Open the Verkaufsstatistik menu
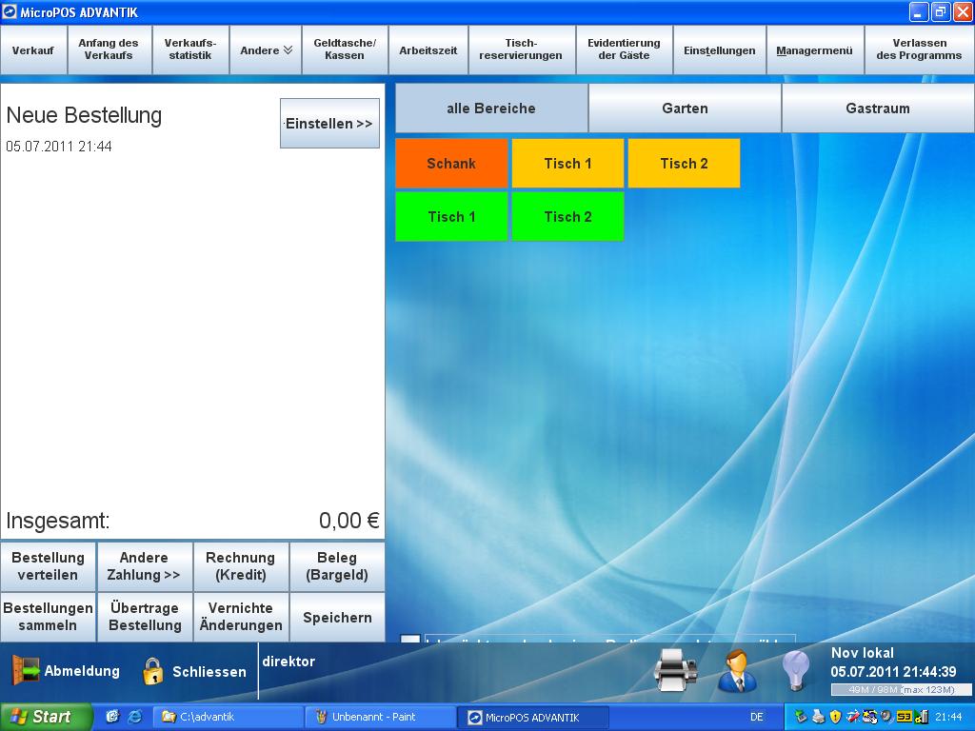Image resolution: width=975 pixels, height=731 pixels. (x=189, y=49)
